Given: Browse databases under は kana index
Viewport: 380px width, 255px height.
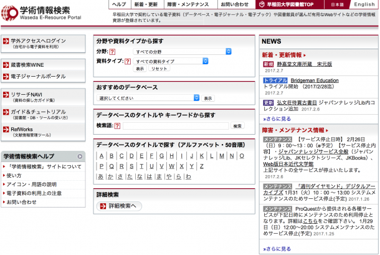Looking at the screenshot, I should 150,177.
